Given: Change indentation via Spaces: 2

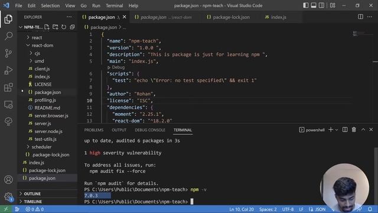Looking at the screenshot, I should [268, 209].
